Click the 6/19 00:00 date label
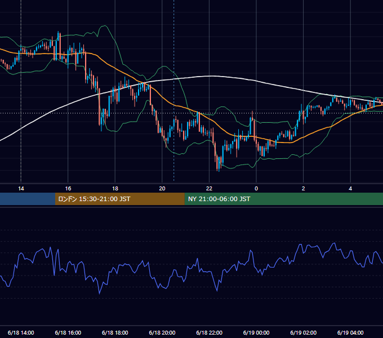This screenshot has height=338, width=383. [256, 332]
